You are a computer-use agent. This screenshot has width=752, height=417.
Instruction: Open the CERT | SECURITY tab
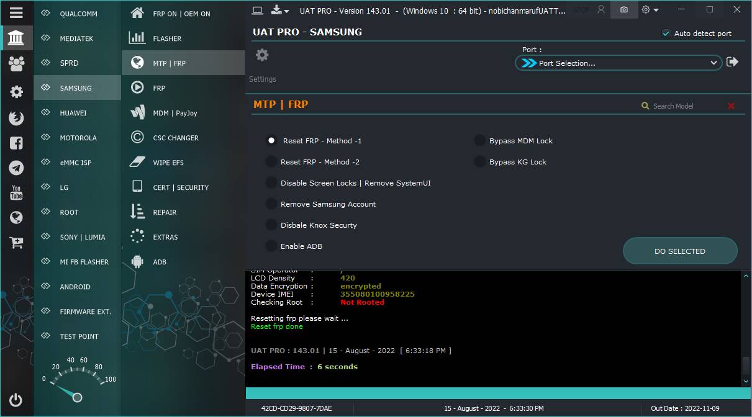(183, 187)
